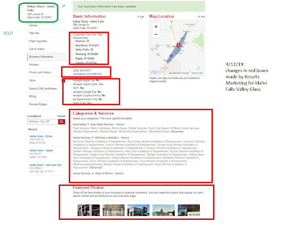Remove Glass & Mirrors category
Viewport: 282px width, 232px height.
coord(119,173)
